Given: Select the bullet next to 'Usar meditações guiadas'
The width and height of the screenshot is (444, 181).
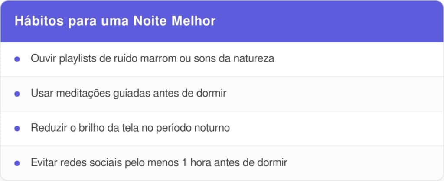Looking at the screenshot, I should 17,94.
